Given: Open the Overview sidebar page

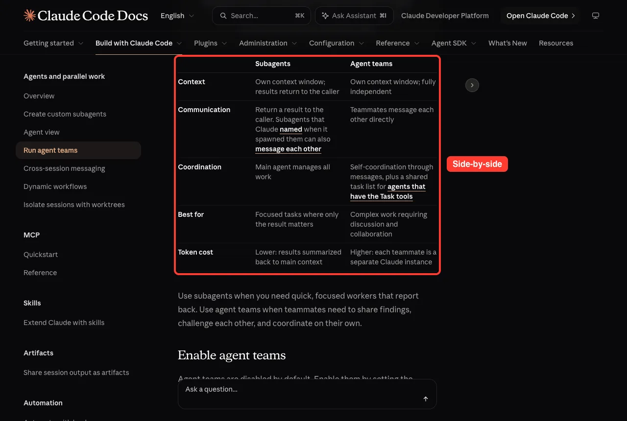Looking at the screenshot, I should (x=39, y=96).
